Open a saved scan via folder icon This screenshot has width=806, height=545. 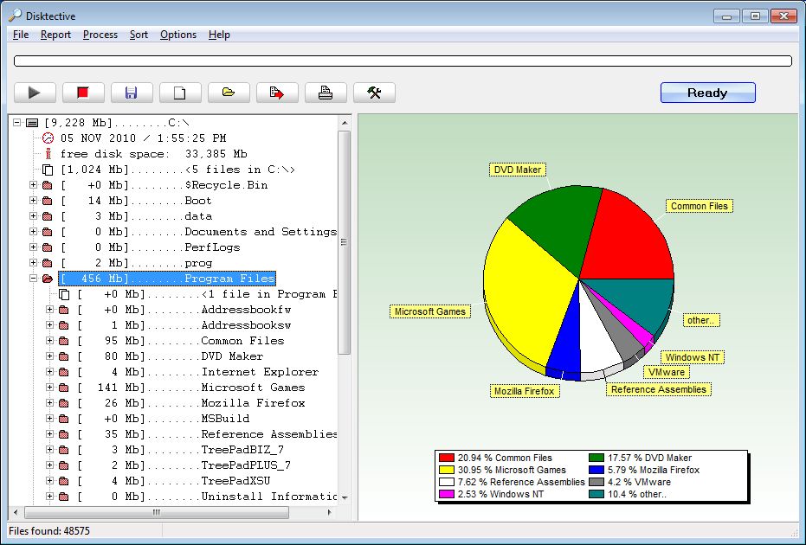point(229,92)
